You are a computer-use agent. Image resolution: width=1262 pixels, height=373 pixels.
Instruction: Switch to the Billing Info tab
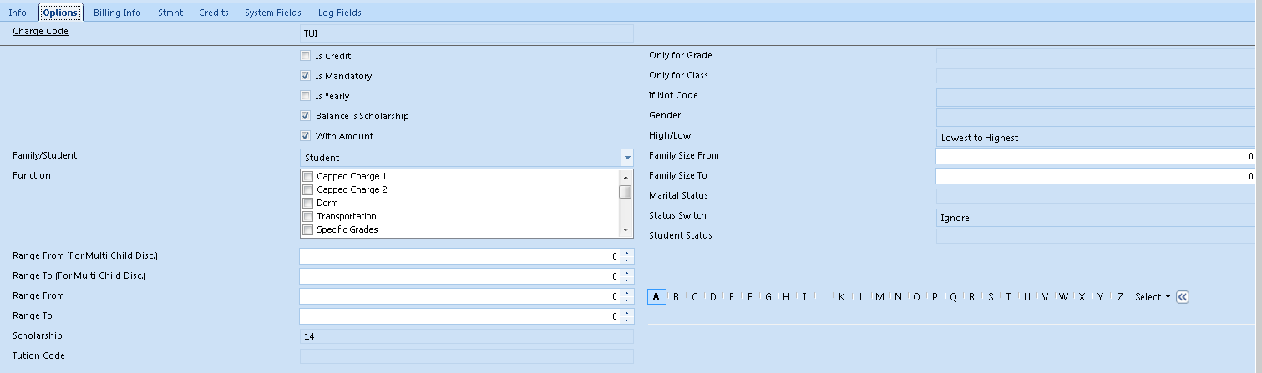(117, 13)
